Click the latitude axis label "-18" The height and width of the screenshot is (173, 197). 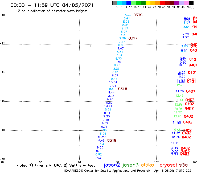[2, 130]
